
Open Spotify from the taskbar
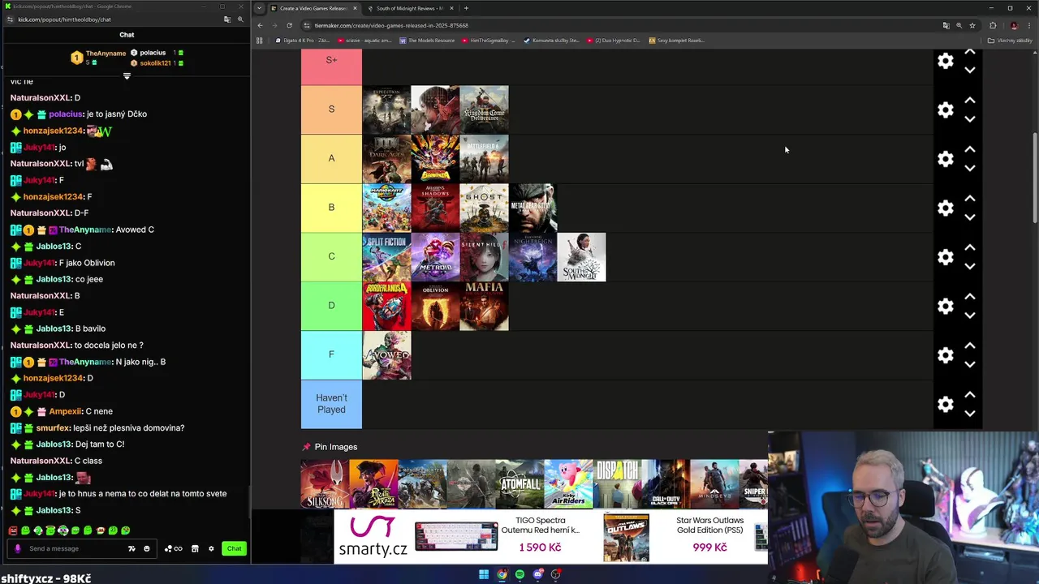[x=519, y=574]
